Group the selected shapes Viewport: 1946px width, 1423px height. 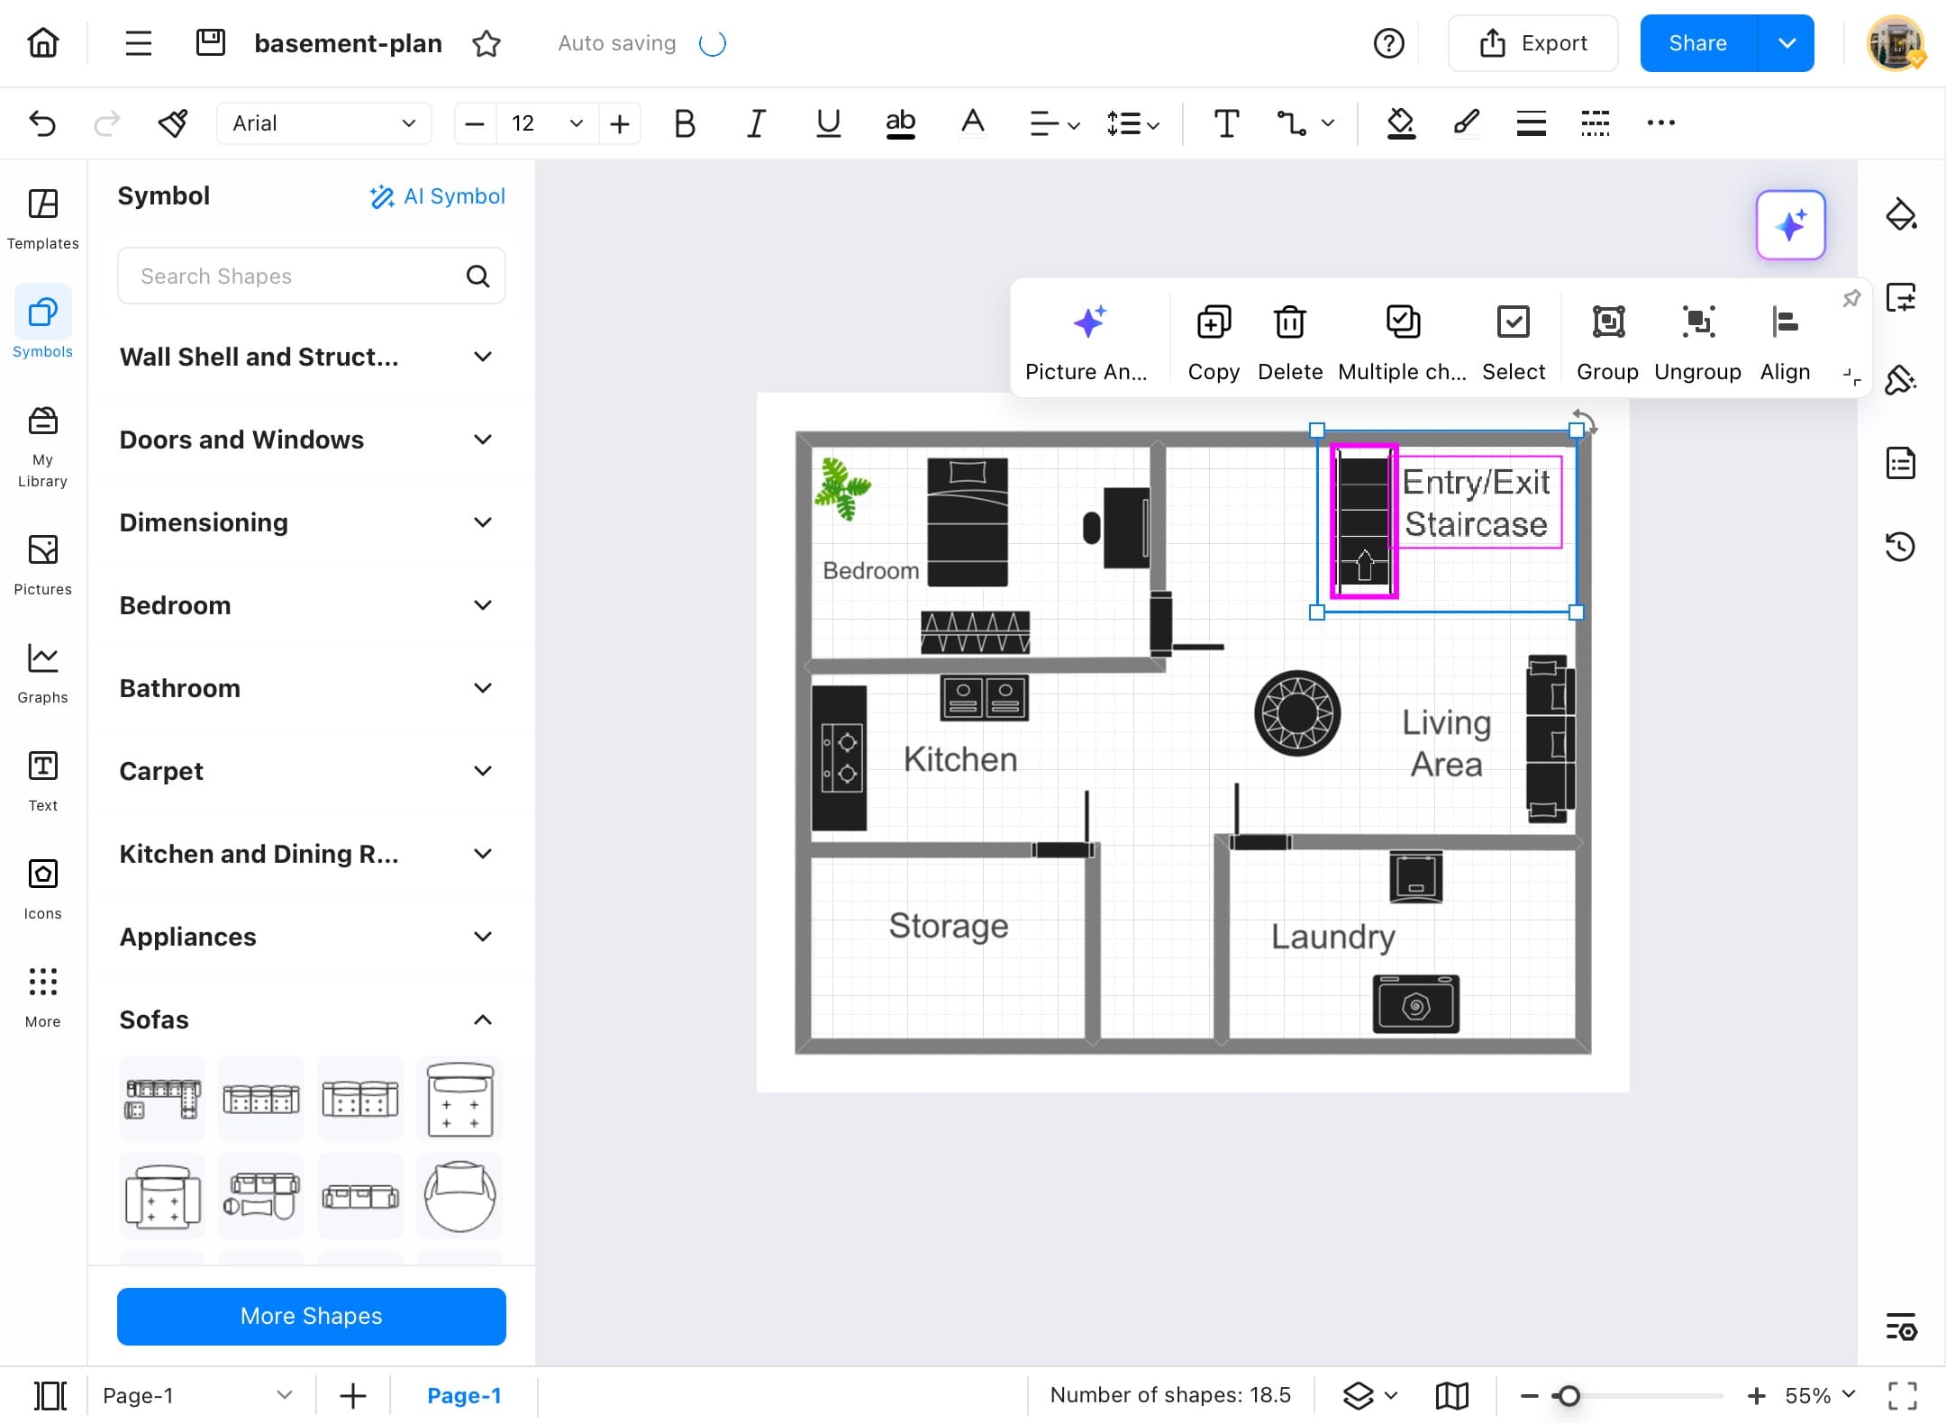pyautogui.click(x=1607, y=322)
